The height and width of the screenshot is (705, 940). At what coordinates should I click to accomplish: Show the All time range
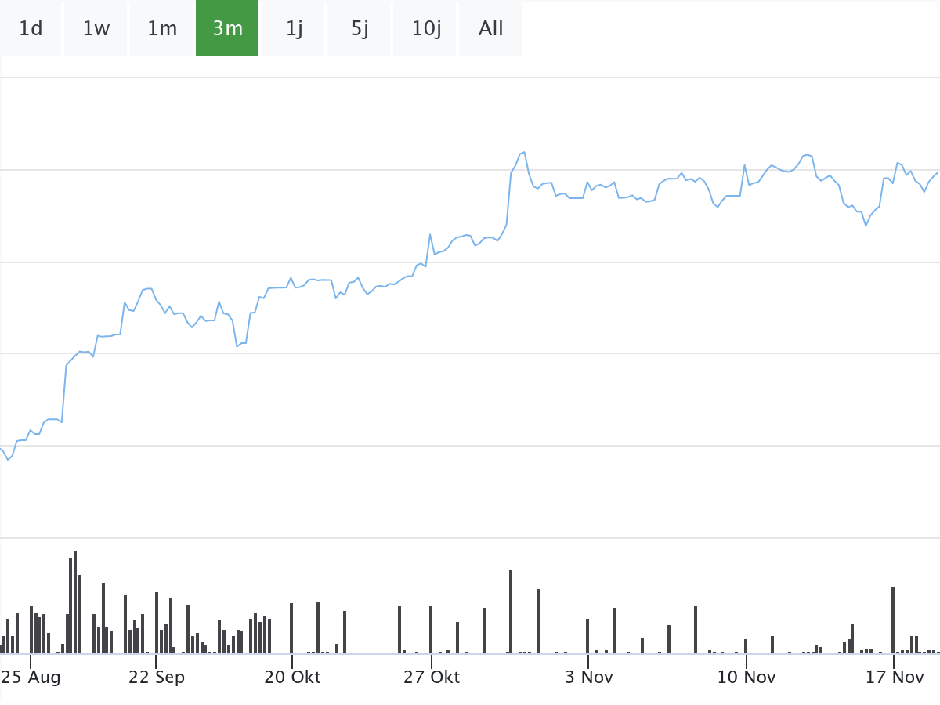(x=491, y=29)
